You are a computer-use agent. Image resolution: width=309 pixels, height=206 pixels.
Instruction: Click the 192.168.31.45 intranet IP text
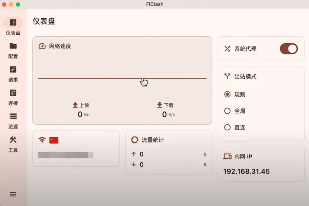[x=246, y=171]
